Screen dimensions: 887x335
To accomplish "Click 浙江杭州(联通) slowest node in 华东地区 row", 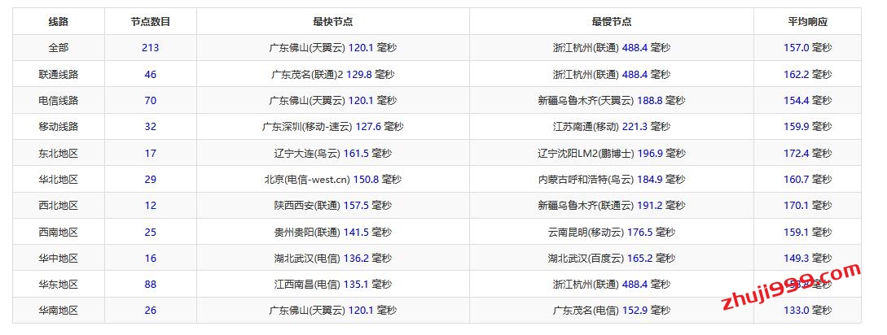I will (x=612, y=284).
